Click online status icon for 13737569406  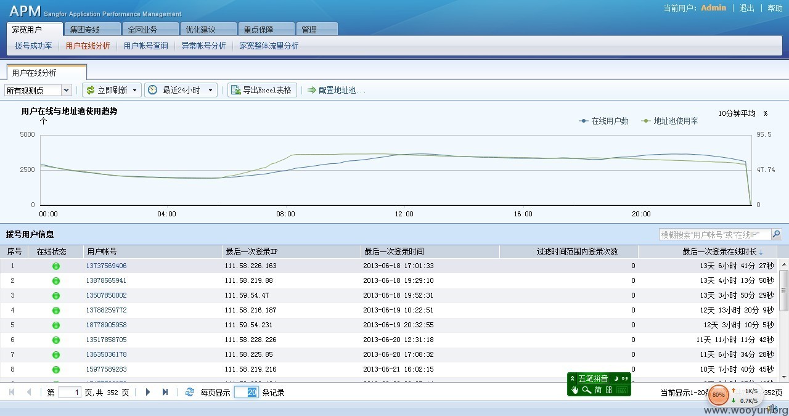point(56,266)
